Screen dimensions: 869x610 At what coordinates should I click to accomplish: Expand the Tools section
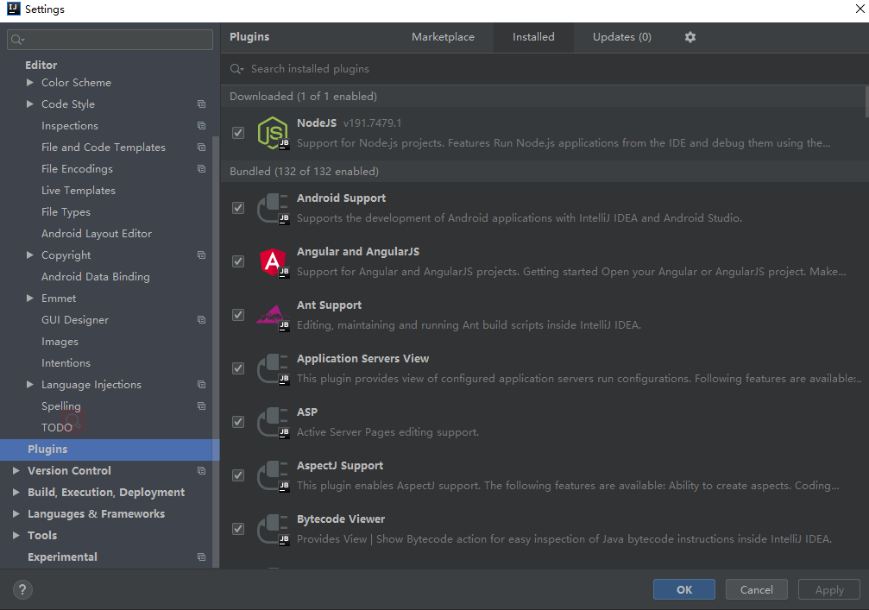click(16, 535)
